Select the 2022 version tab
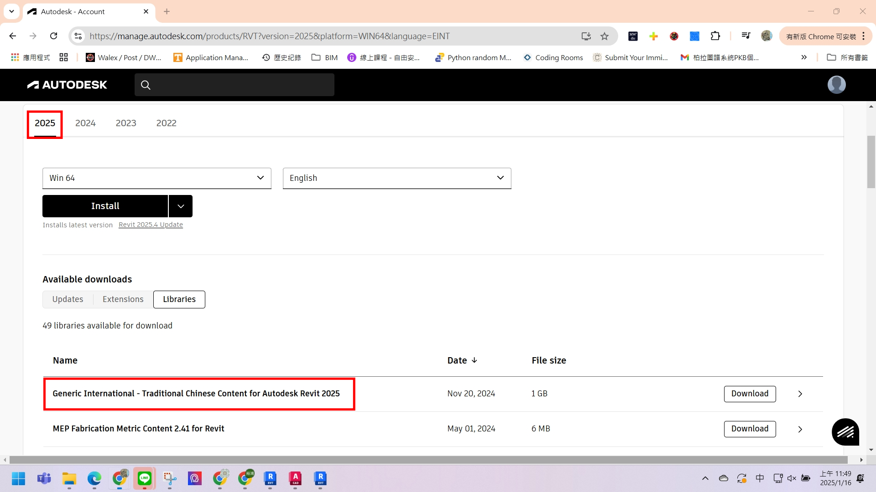Viewport: 876px width, 492px height. click(x=167, y=123)
